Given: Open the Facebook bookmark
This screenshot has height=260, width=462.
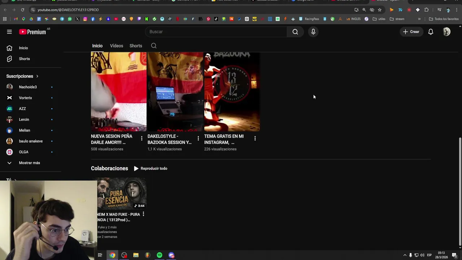Looking at the screenshot, I should coord(93,19).
